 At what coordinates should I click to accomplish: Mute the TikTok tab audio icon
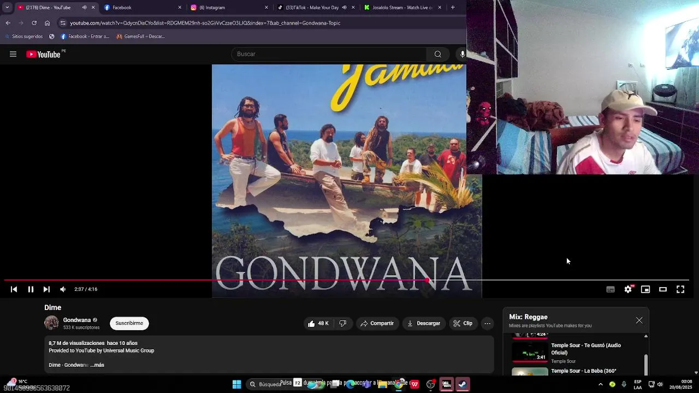click(x=344, y=8)
